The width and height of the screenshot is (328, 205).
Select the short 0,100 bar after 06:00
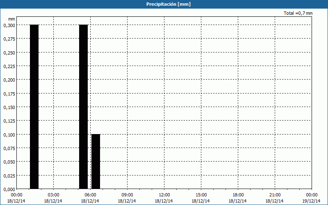[96, 162]
